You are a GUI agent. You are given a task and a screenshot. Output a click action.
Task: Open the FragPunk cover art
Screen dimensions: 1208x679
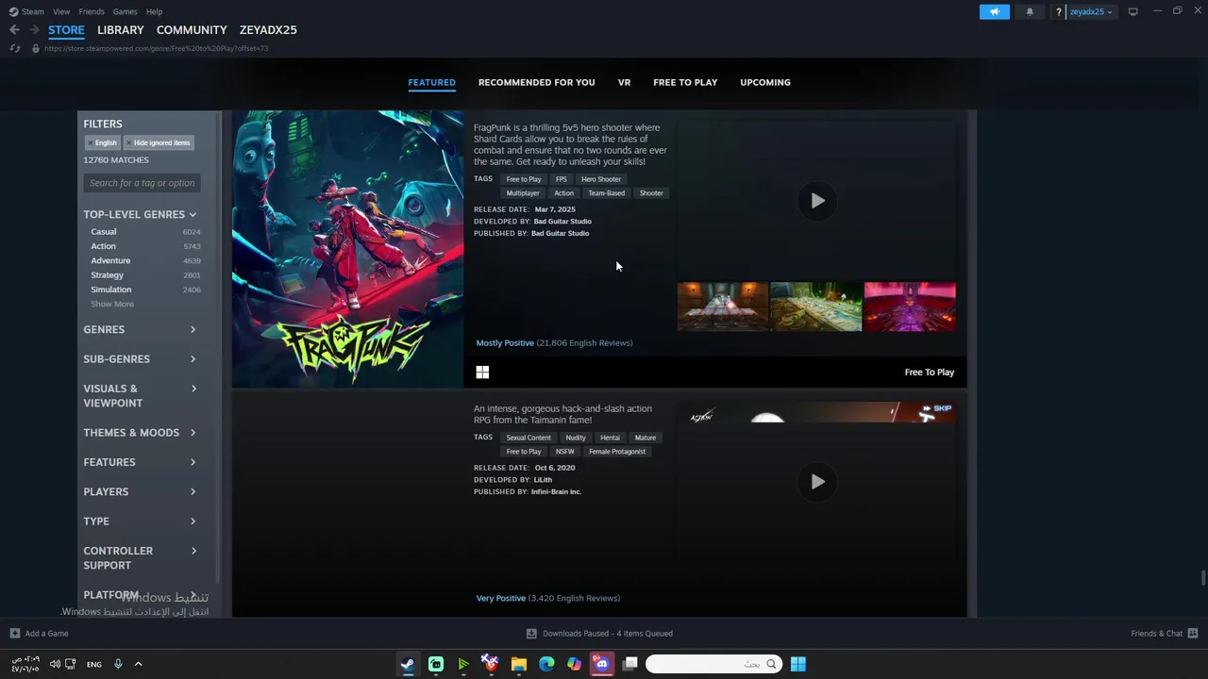click(x=348, y=249)
